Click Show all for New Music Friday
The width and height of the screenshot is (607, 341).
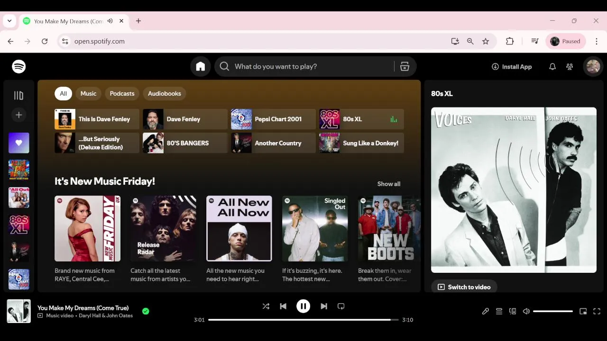point(389,184)
